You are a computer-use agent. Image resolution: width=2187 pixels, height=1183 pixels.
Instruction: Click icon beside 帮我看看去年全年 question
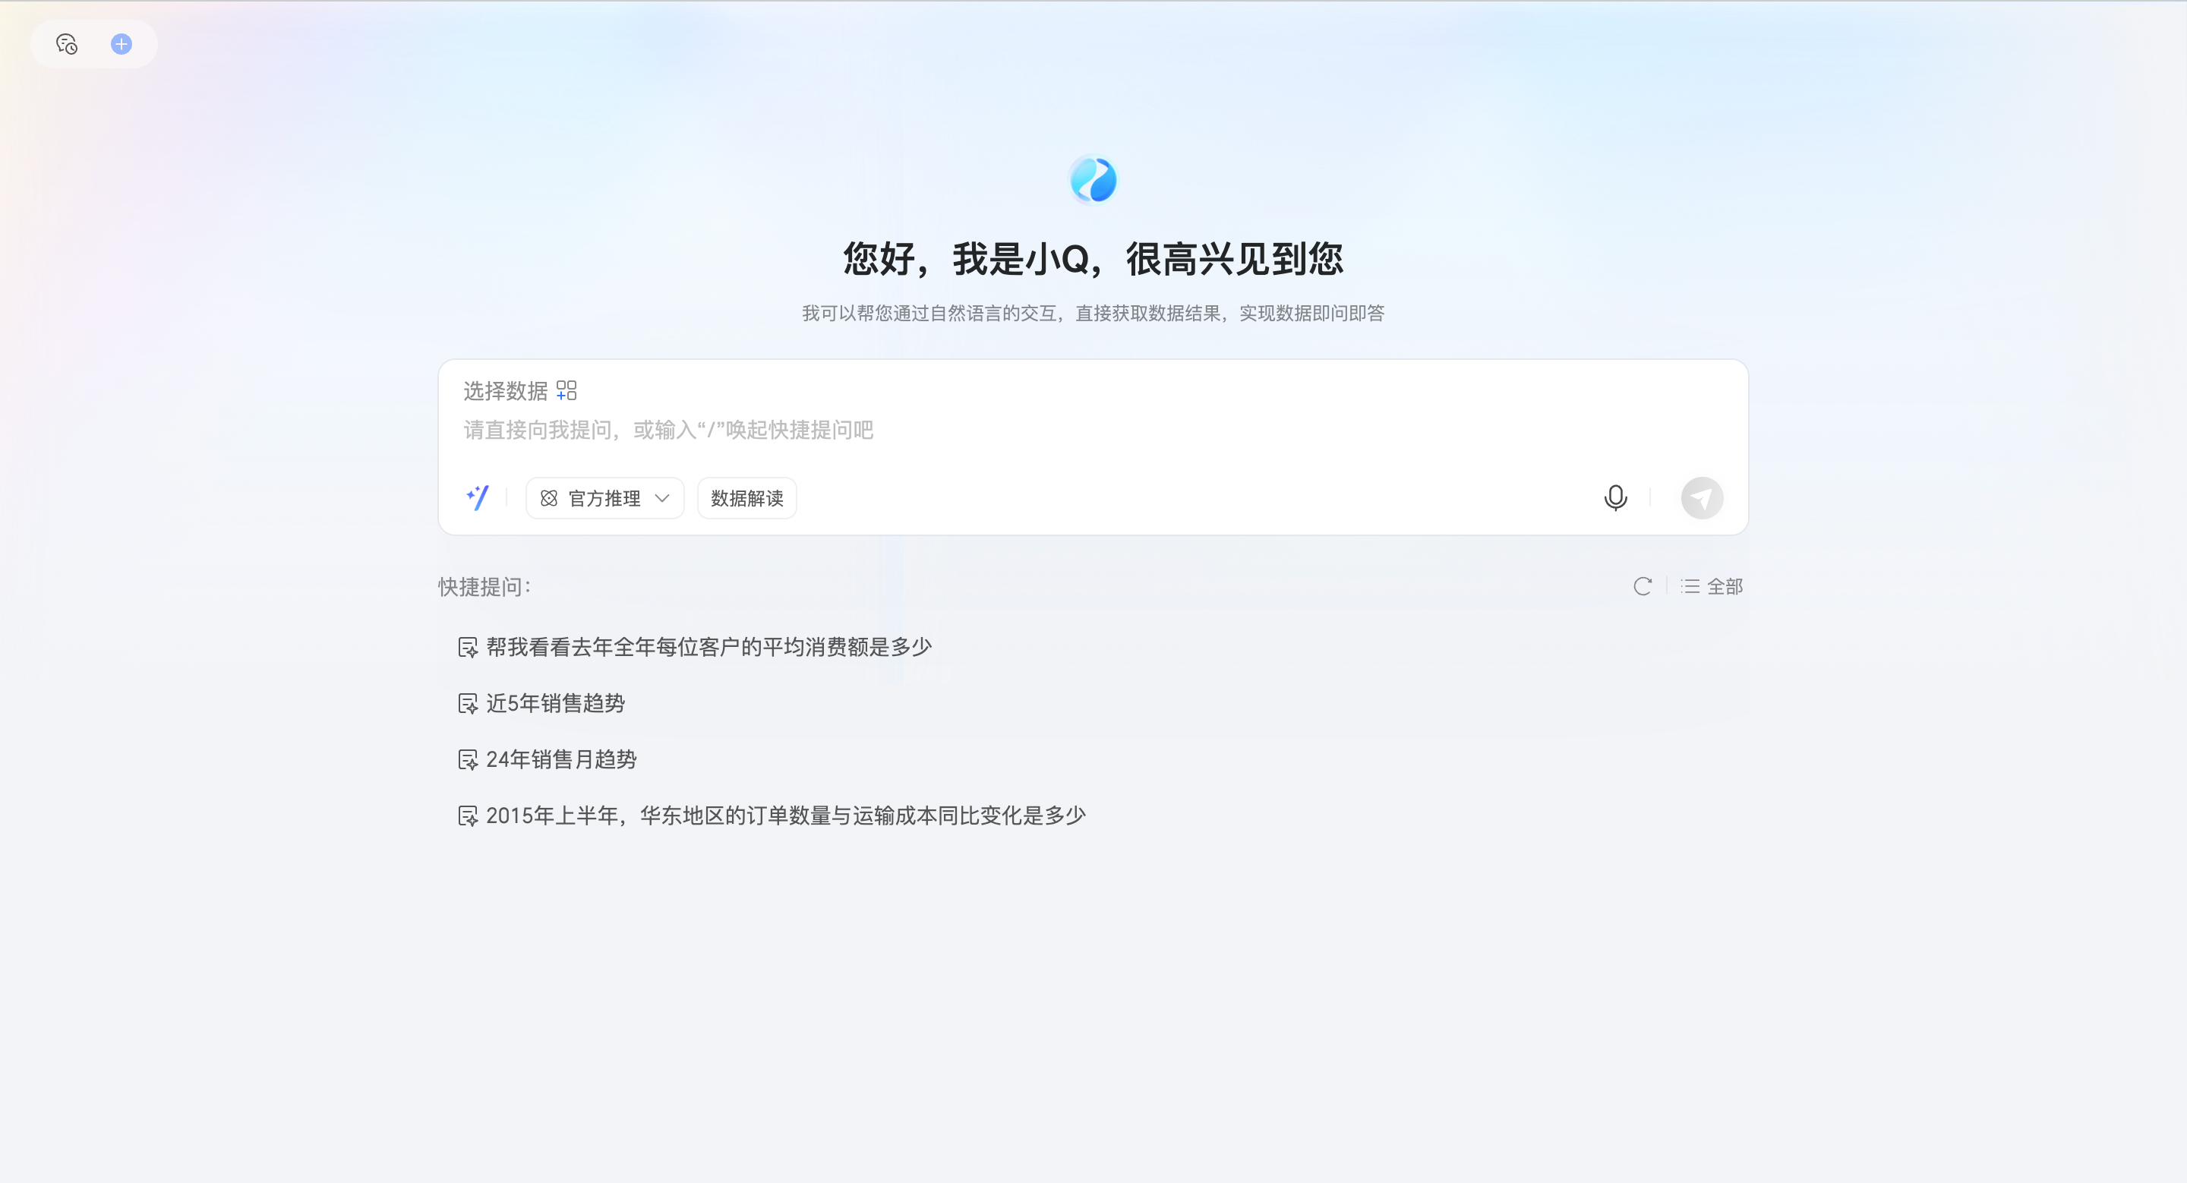coord(468,648)
